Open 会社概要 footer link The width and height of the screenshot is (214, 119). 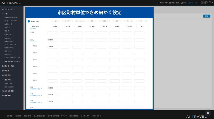click(10, 116)
